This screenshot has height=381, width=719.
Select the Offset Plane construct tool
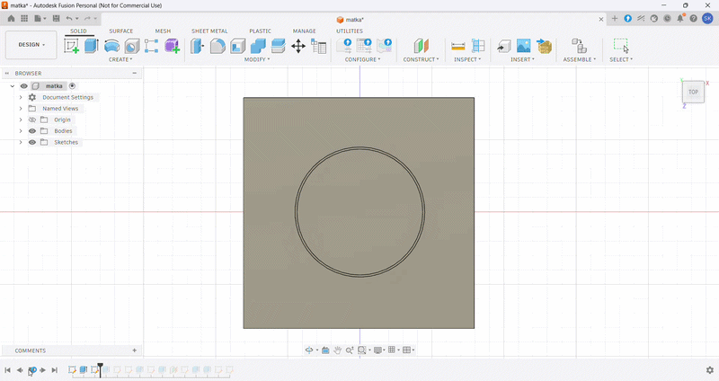pyautogui.click(x=421, y=46)
